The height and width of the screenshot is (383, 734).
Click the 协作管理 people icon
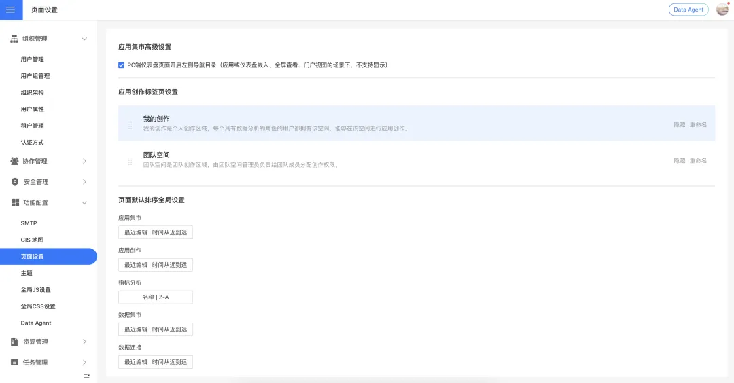[14, 161]
